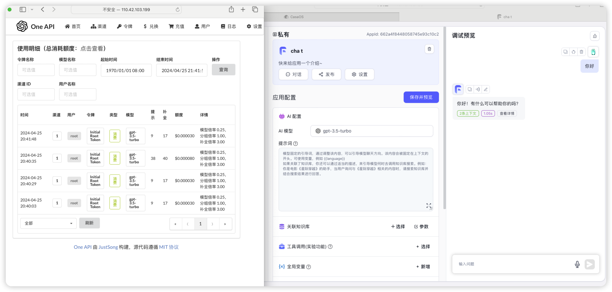Click the 工具调用 help question icon

coord(330,247)
